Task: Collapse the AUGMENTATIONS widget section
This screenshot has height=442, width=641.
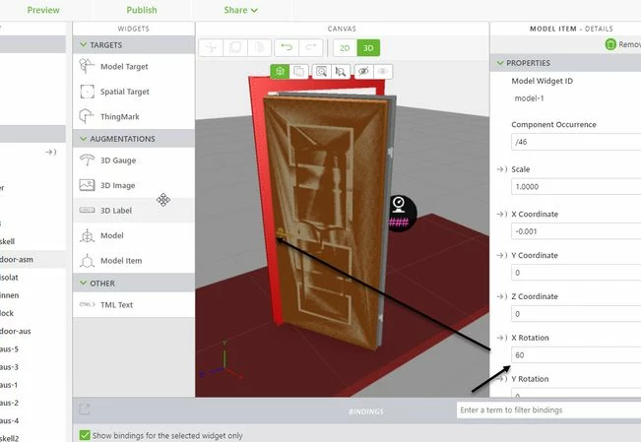Action: [84, 139]
